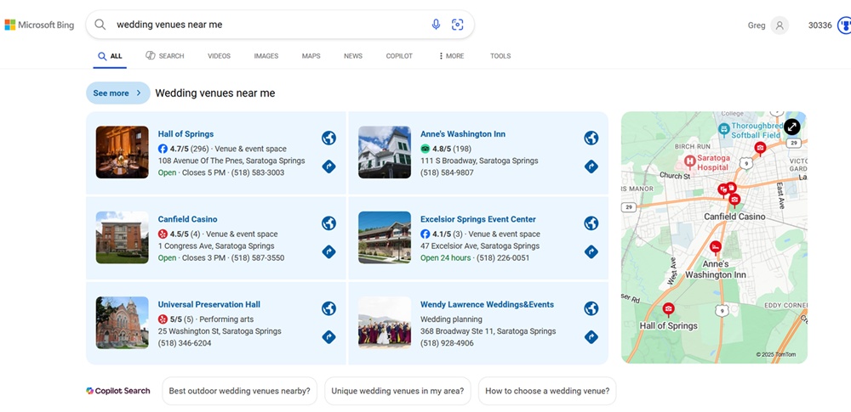Click Universal Preservation Hall thumbnail
Screen dimensions: 851x412
coord(122,323)
